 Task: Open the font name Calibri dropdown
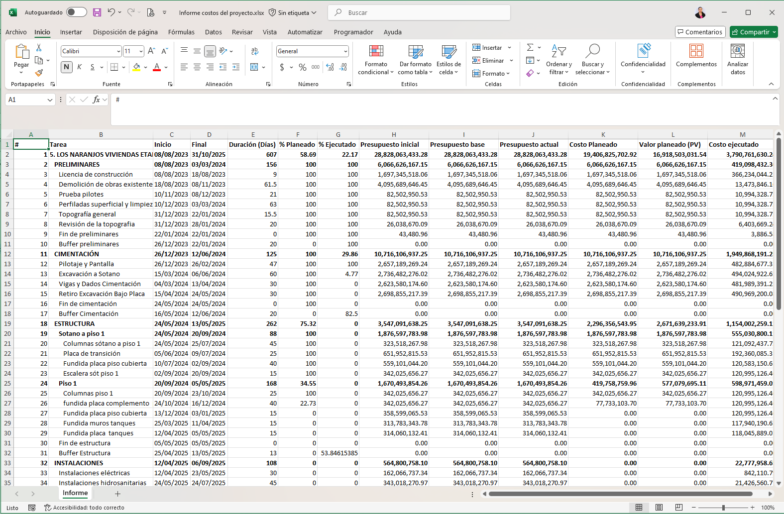click(x=118, y=51)
